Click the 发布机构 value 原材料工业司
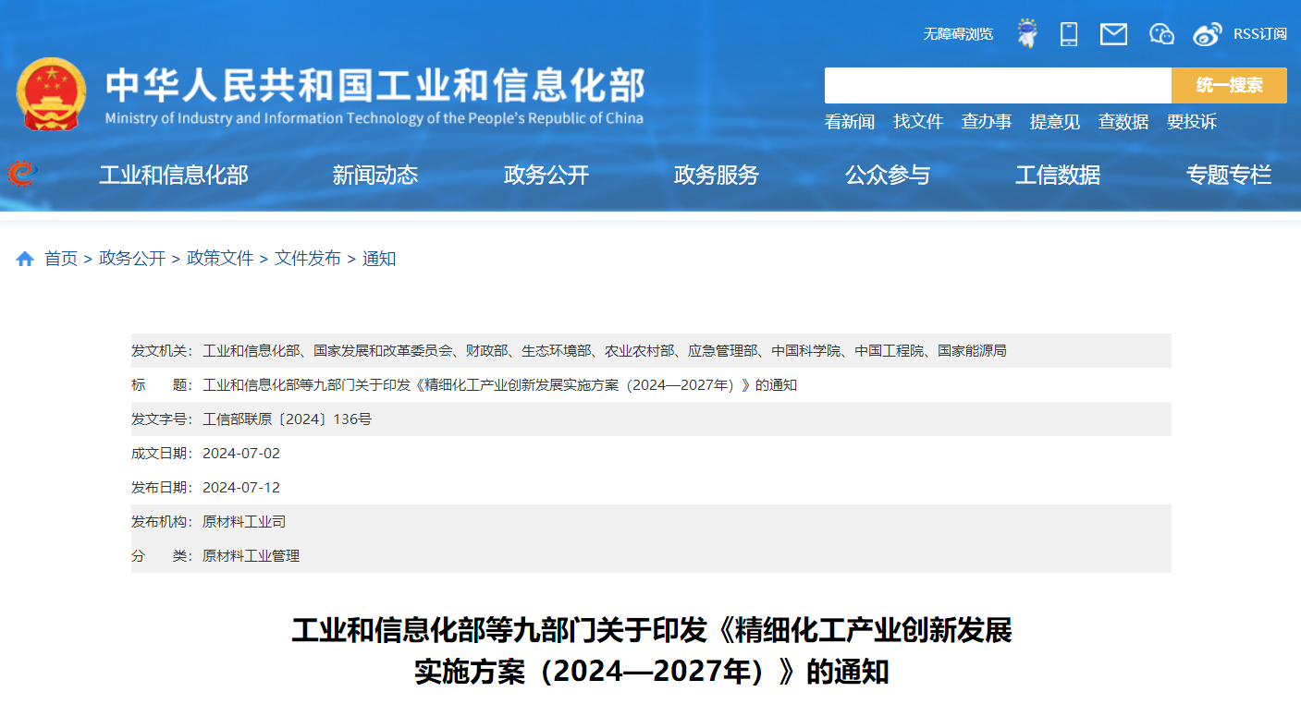Viewport: 1301px width, 704px height. (244, 522)
